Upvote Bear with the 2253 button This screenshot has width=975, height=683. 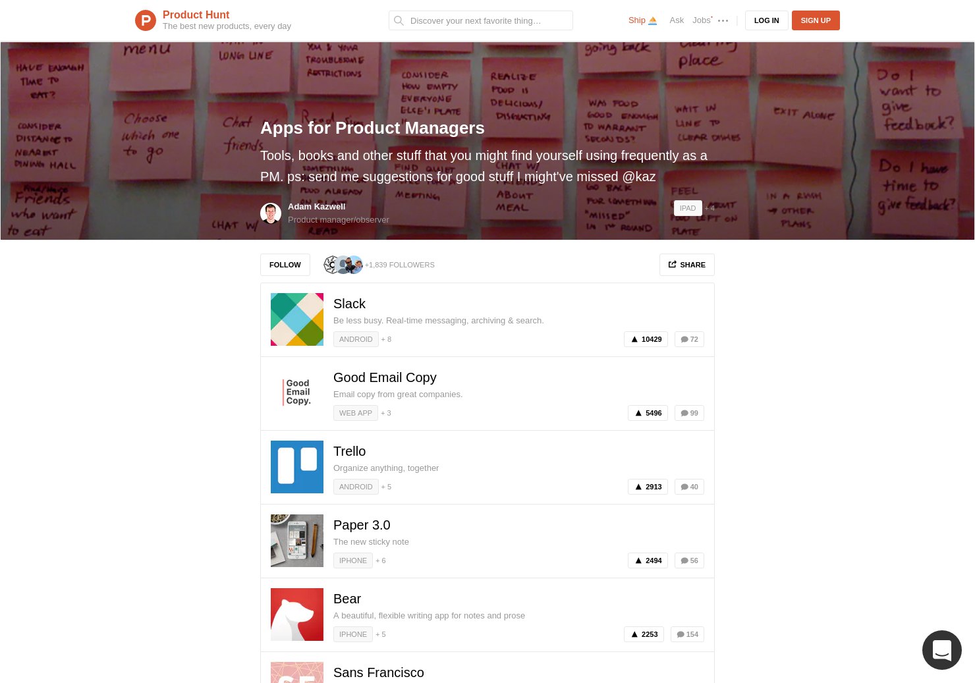(x=644, y=634)
